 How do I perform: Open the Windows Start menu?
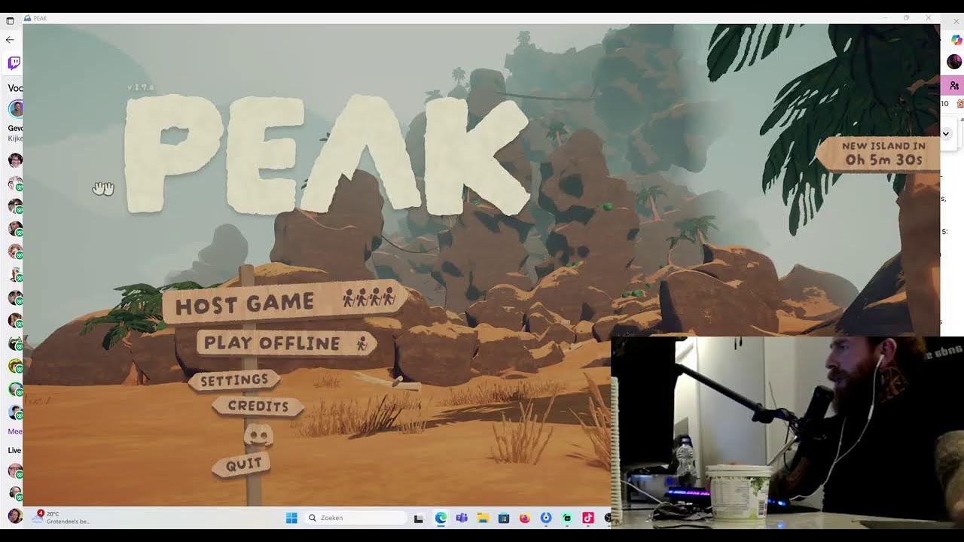click(x=291, y=518)
